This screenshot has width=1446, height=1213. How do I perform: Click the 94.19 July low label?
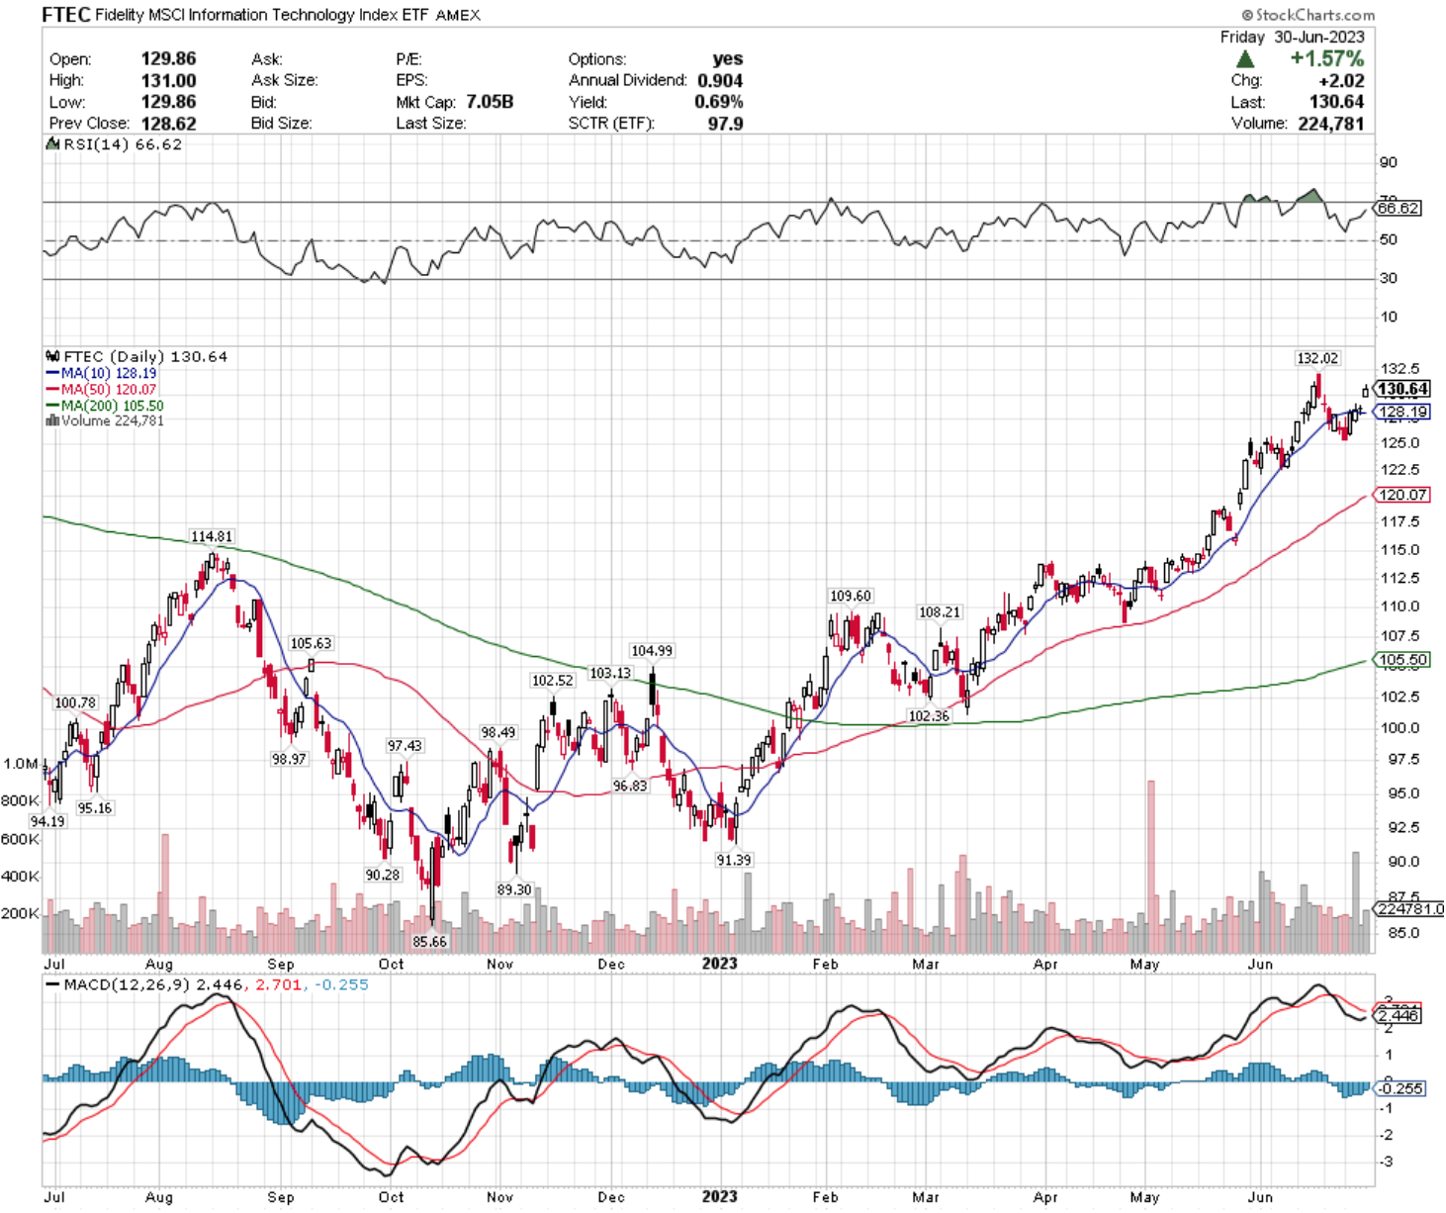[47, 821]
